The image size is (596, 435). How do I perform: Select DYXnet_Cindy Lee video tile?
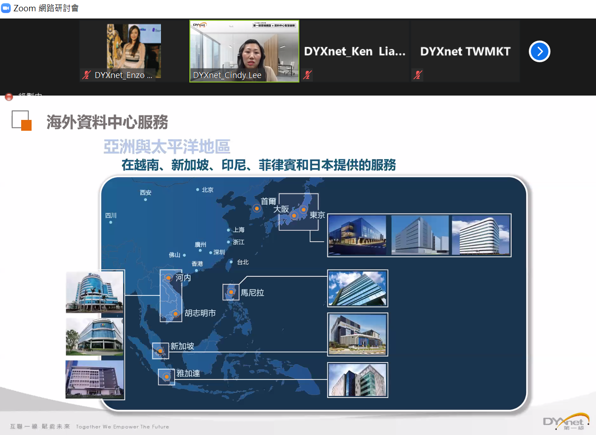coord(244,51)
